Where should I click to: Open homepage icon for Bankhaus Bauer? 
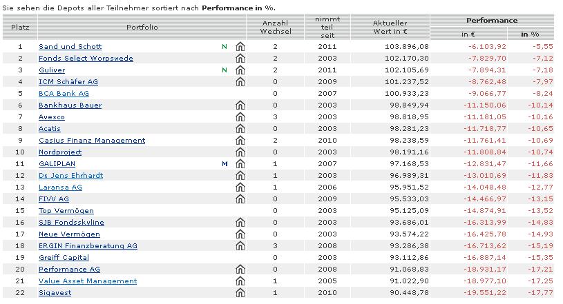(240, 105)
